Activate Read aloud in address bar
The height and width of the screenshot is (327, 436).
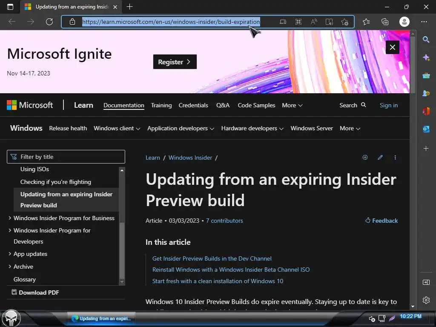coord(314,22)
